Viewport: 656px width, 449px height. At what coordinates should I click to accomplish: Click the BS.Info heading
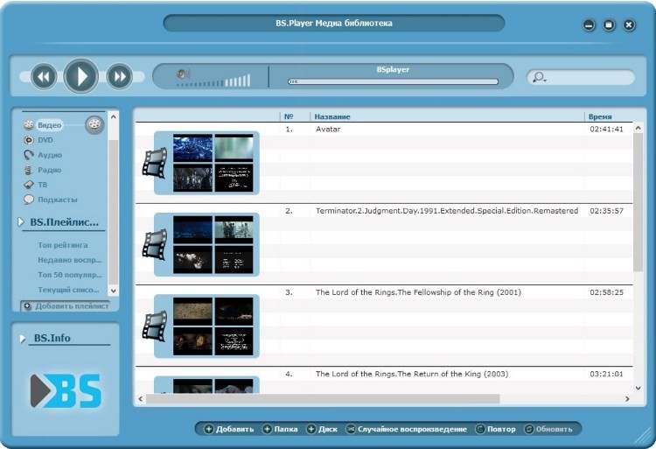click(52, 338)
